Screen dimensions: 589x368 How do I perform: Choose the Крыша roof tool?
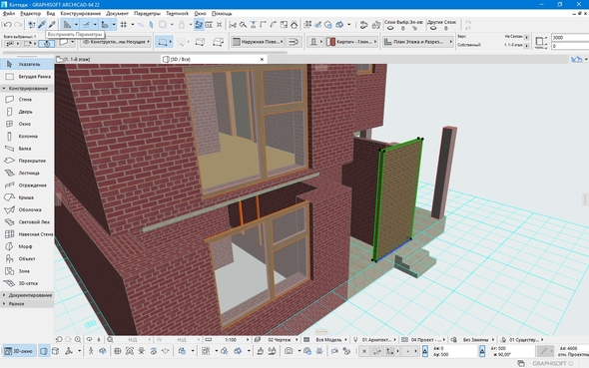27,197
